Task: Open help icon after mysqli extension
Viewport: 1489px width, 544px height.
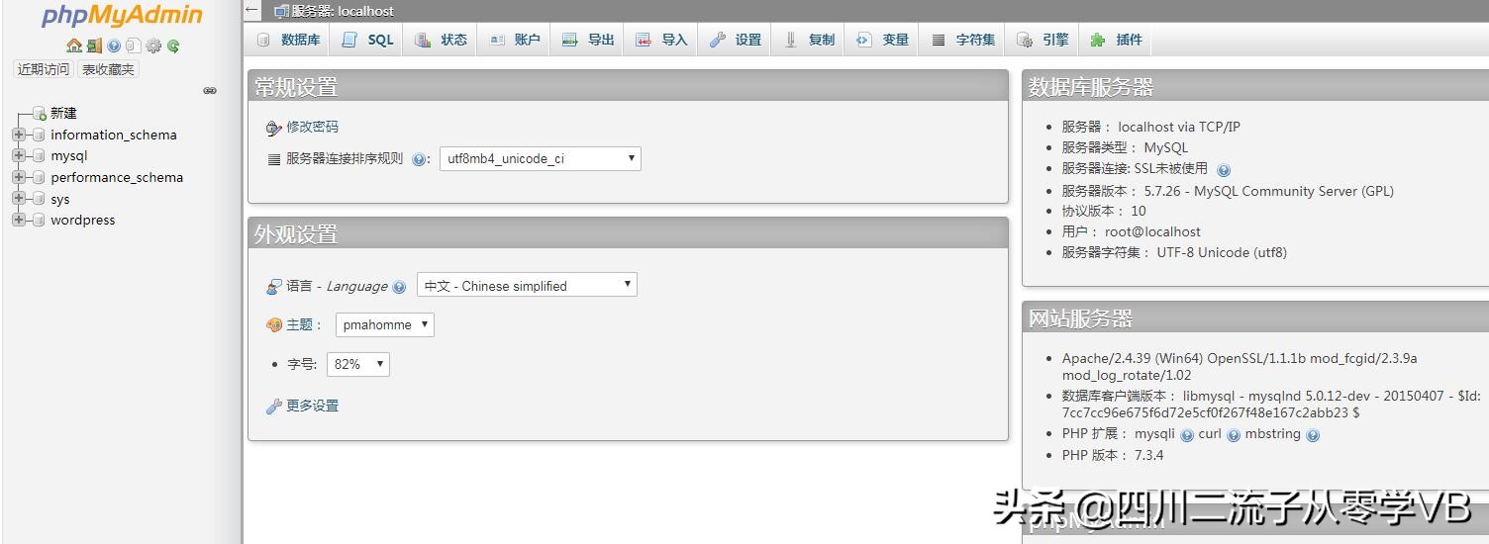Action: (x=1186, y=435)
